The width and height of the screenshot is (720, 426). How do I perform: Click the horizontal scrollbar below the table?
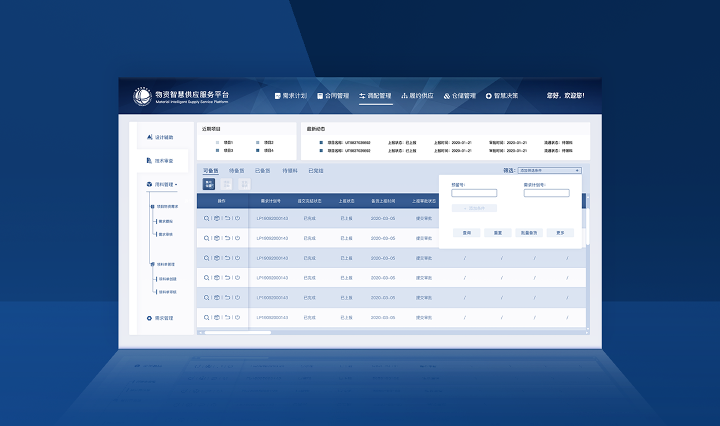coord(238,333)
